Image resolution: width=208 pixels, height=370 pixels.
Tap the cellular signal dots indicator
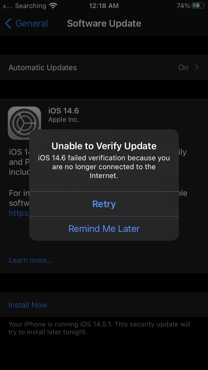coord(7,7)
